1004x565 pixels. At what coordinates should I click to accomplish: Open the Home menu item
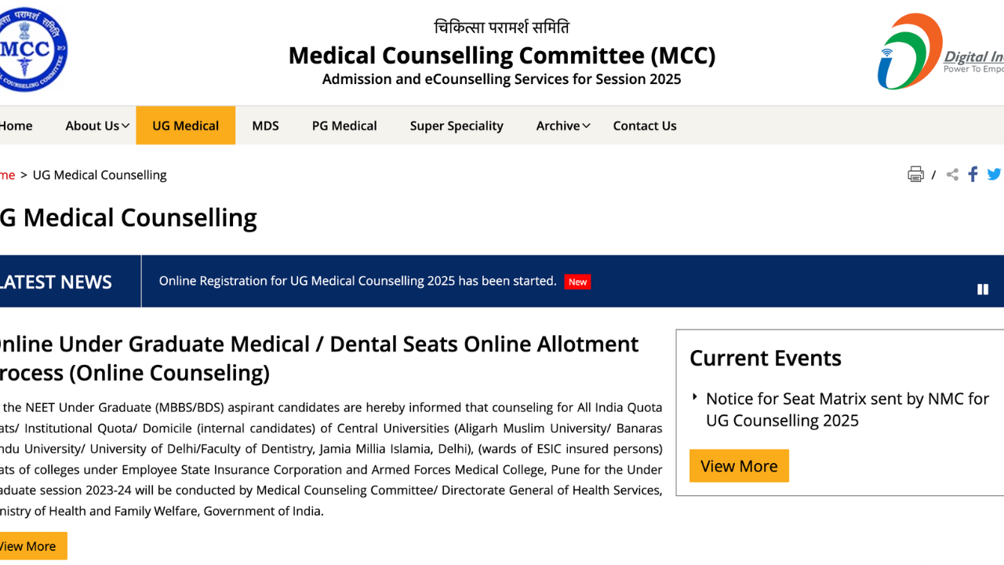[x=16, y=126]
